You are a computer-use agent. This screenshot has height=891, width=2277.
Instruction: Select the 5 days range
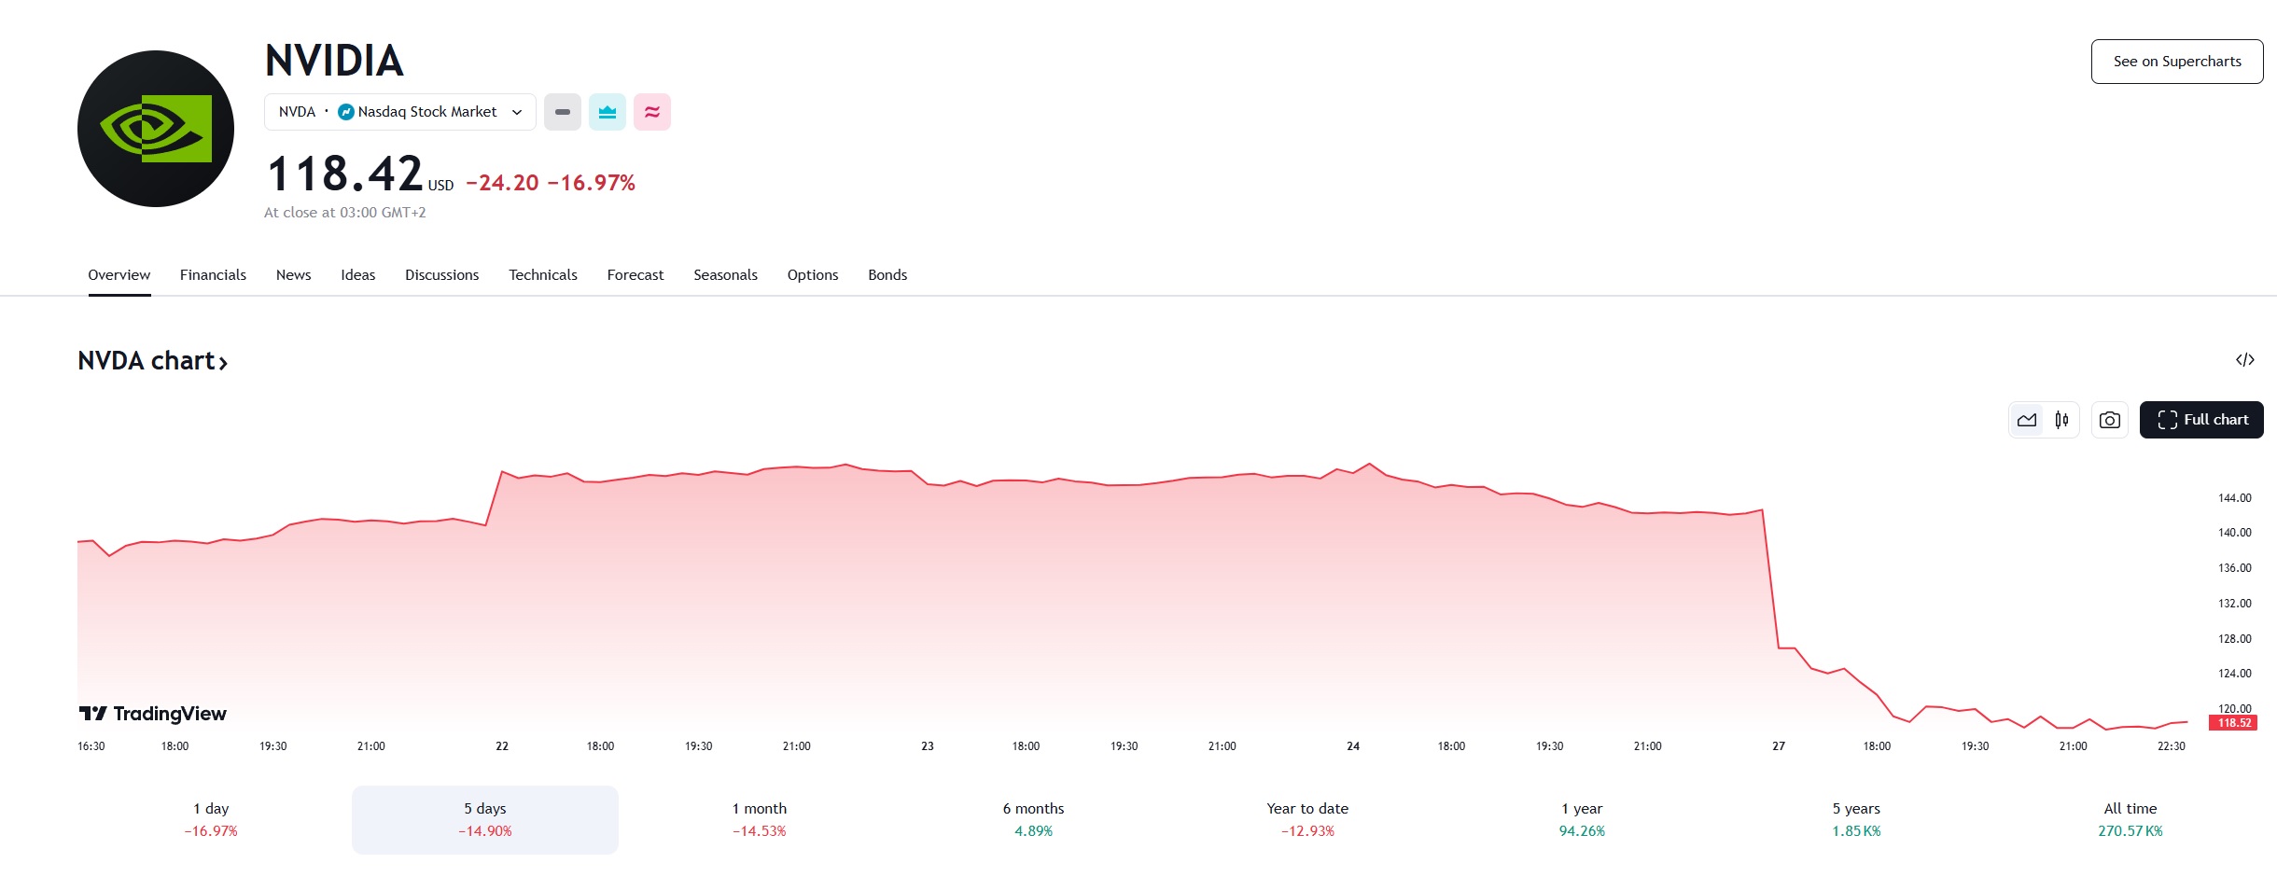point(485,820)
